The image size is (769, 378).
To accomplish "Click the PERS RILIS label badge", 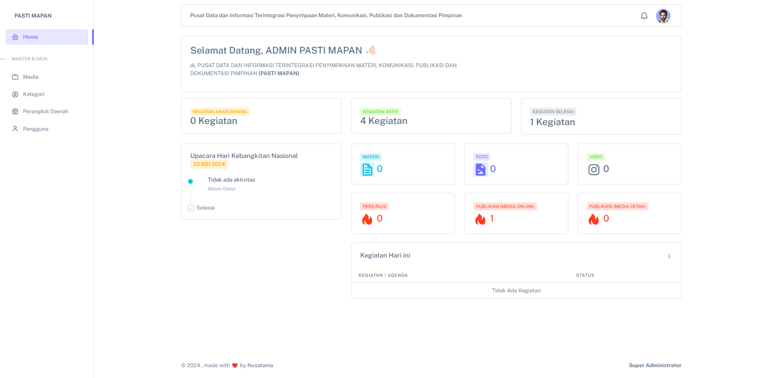I will coord(374,206).
